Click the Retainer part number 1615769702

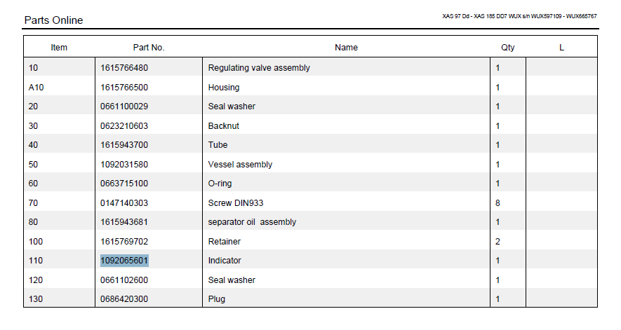point(124,242)
